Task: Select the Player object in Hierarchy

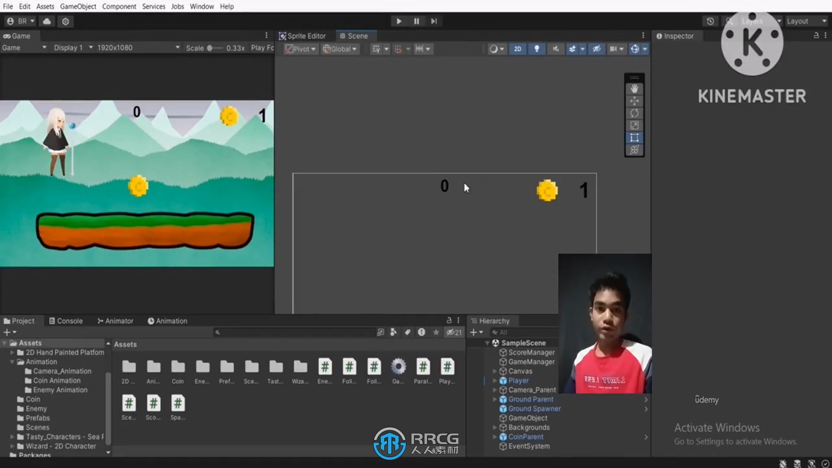Action: coord(518,380)
